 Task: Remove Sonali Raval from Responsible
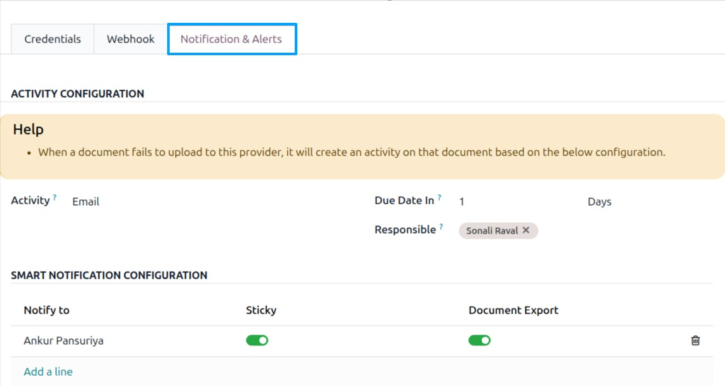coord(526,230)
